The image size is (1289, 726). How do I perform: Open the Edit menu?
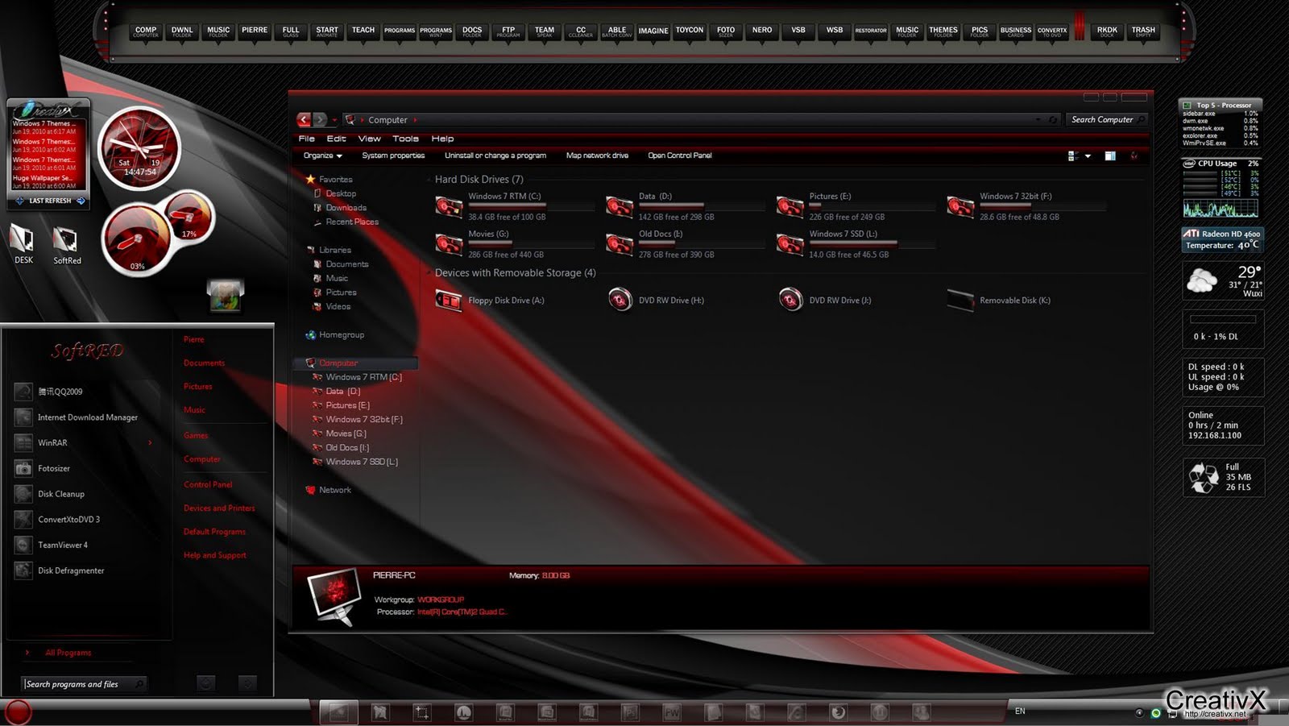click(x=336, y=139)
